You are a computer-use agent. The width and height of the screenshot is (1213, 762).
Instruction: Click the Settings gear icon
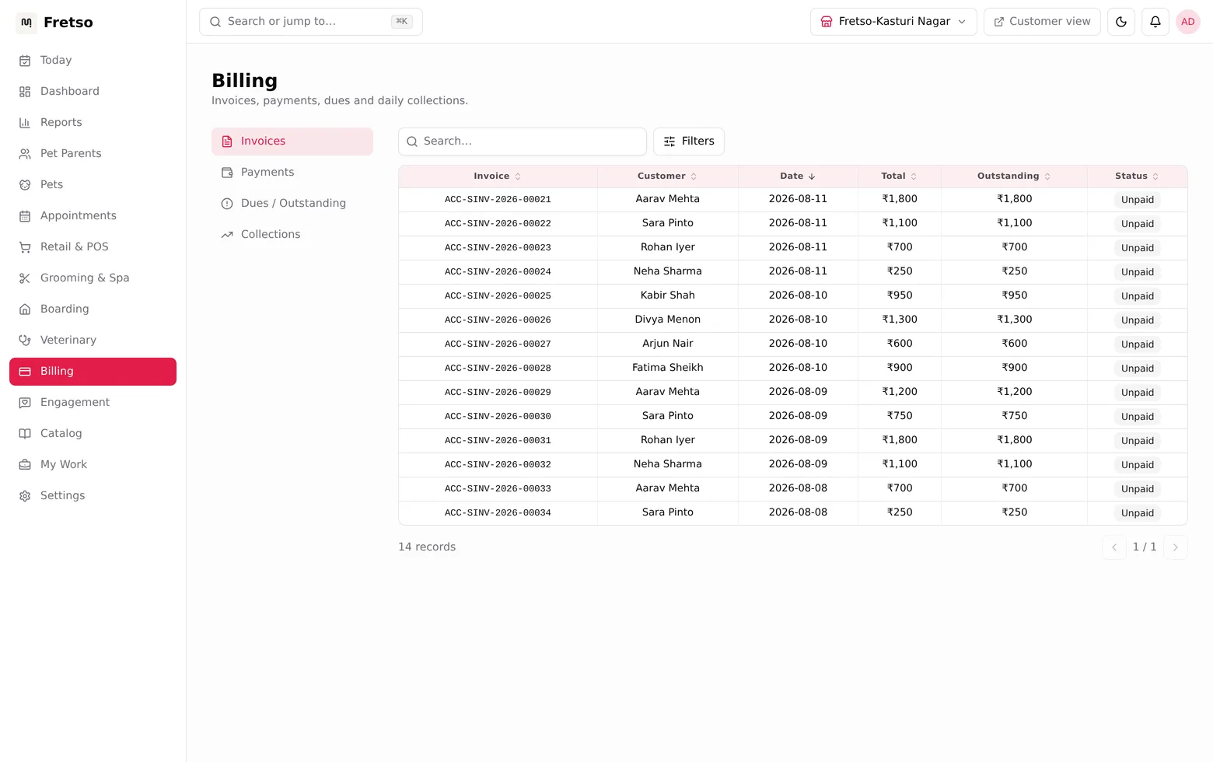pyautogui.click(x=25, y=496)
